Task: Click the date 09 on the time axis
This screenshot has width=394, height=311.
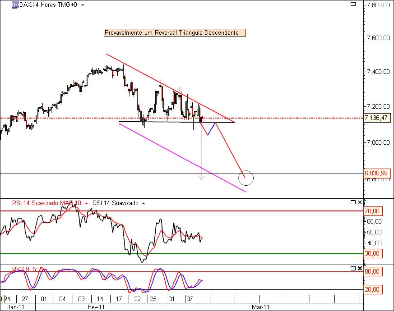Action: 81,299
